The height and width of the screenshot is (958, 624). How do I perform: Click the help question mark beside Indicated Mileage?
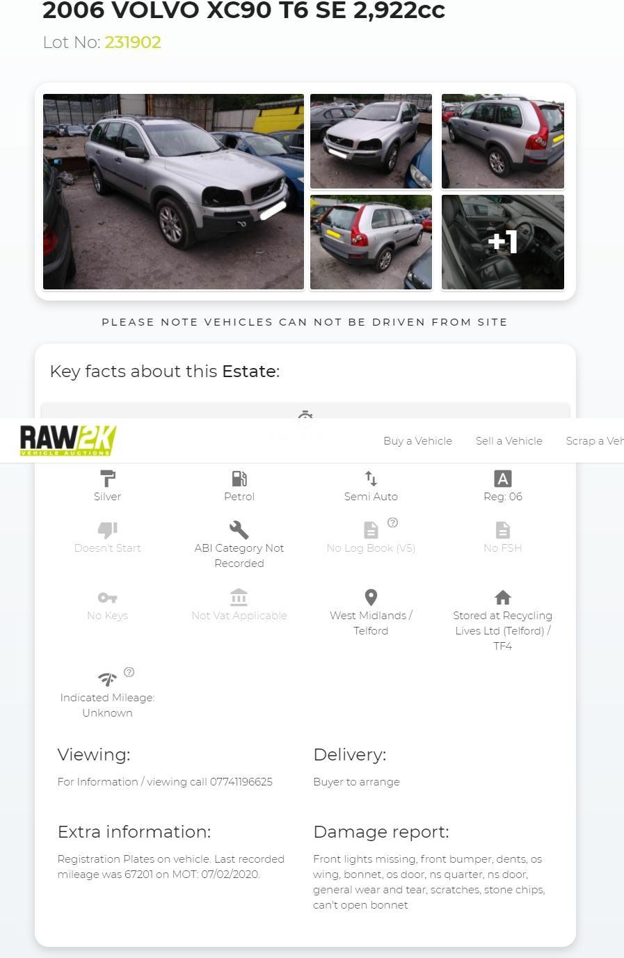(129, 672)
